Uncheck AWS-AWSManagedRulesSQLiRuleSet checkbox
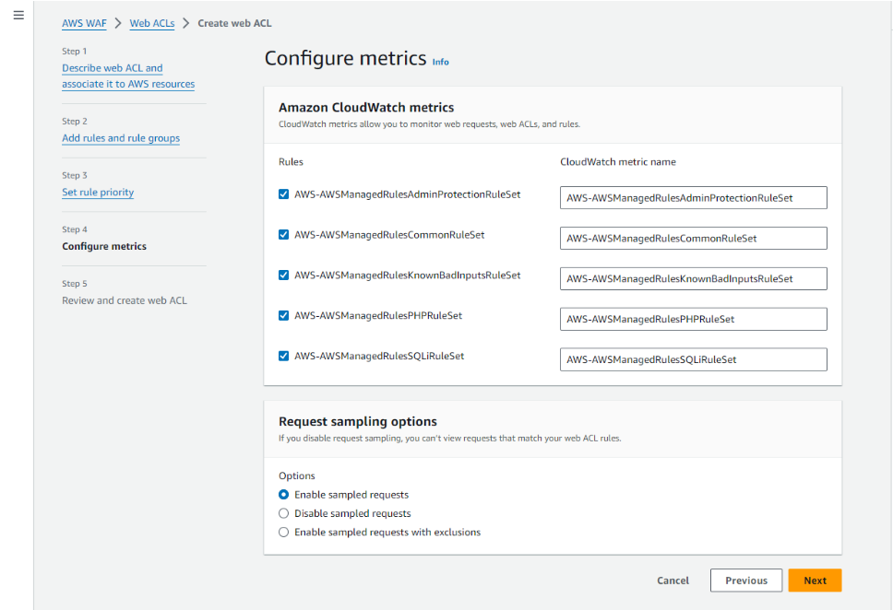This screenshot has height=610, width=893. [284, 356]
